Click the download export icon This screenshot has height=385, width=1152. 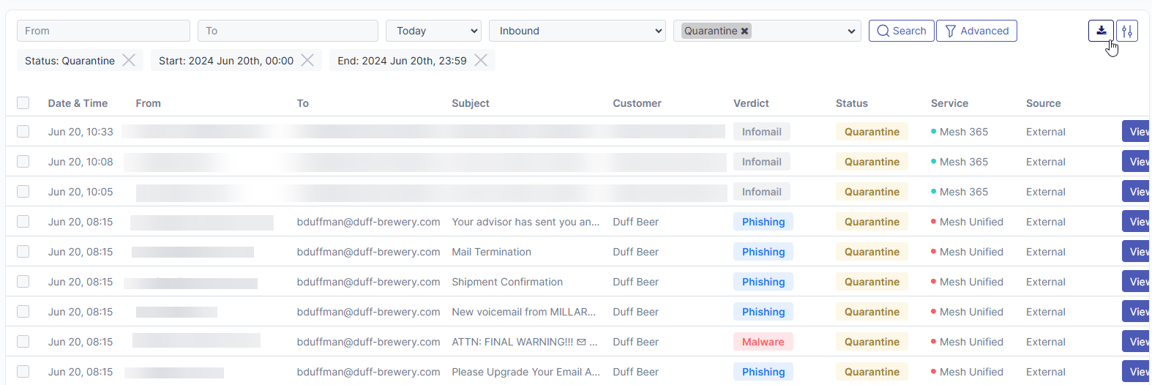(x=1101, y=31)
